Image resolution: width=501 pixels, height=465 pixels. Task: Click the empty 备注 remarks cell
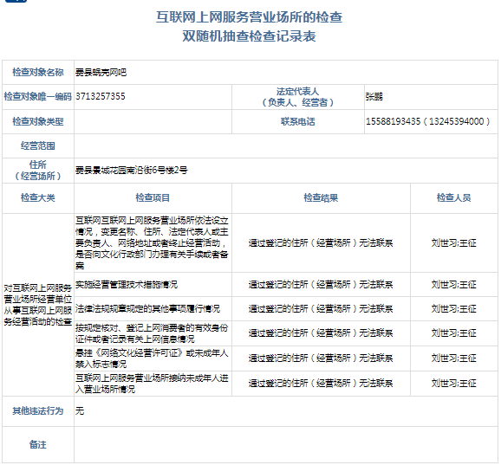click(x=286, y=444)
